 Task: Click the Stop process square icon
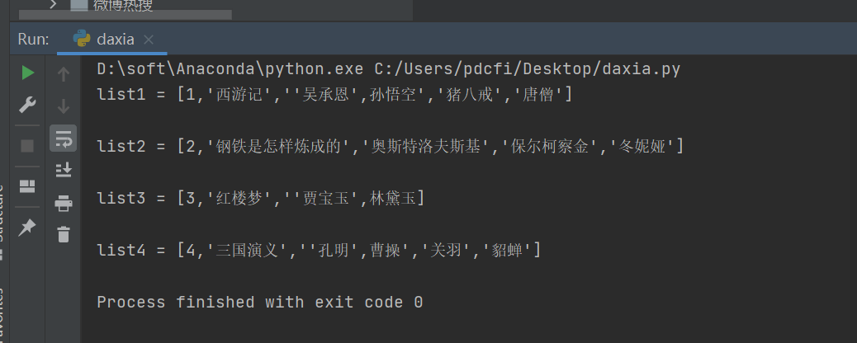click(27, 146)
